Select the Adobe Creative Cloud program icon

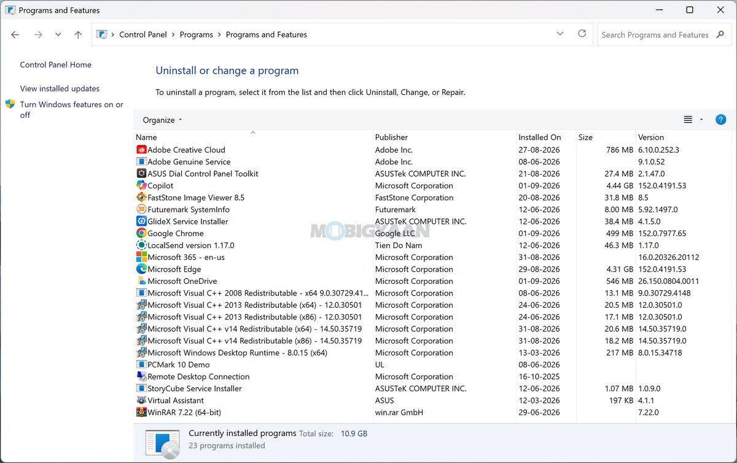(x=141, y=150)
